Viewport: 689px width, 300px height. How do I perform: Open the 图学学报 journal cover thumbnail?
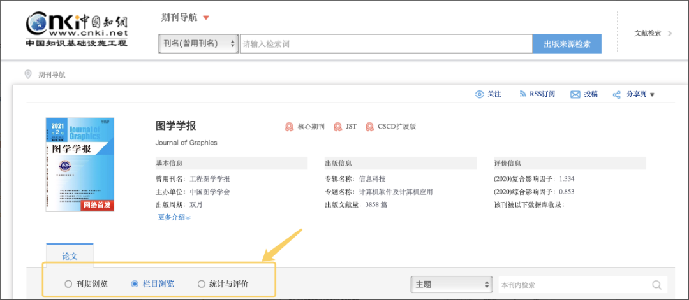point(80,164)
